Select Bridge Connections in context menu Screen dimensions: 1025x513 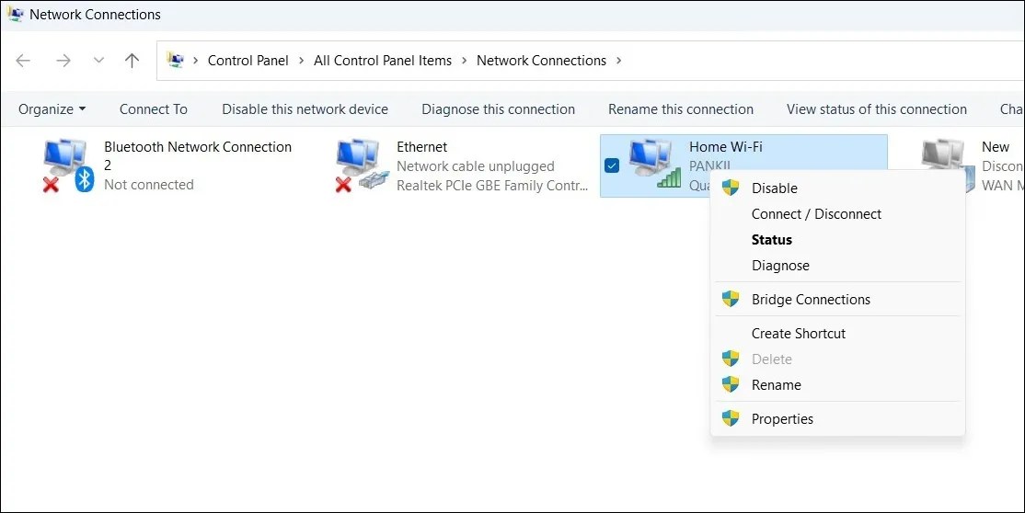[x=810, y=299]
